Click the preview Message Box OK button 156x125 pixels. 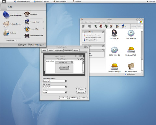pyautogui.click(x=64, y=68)
